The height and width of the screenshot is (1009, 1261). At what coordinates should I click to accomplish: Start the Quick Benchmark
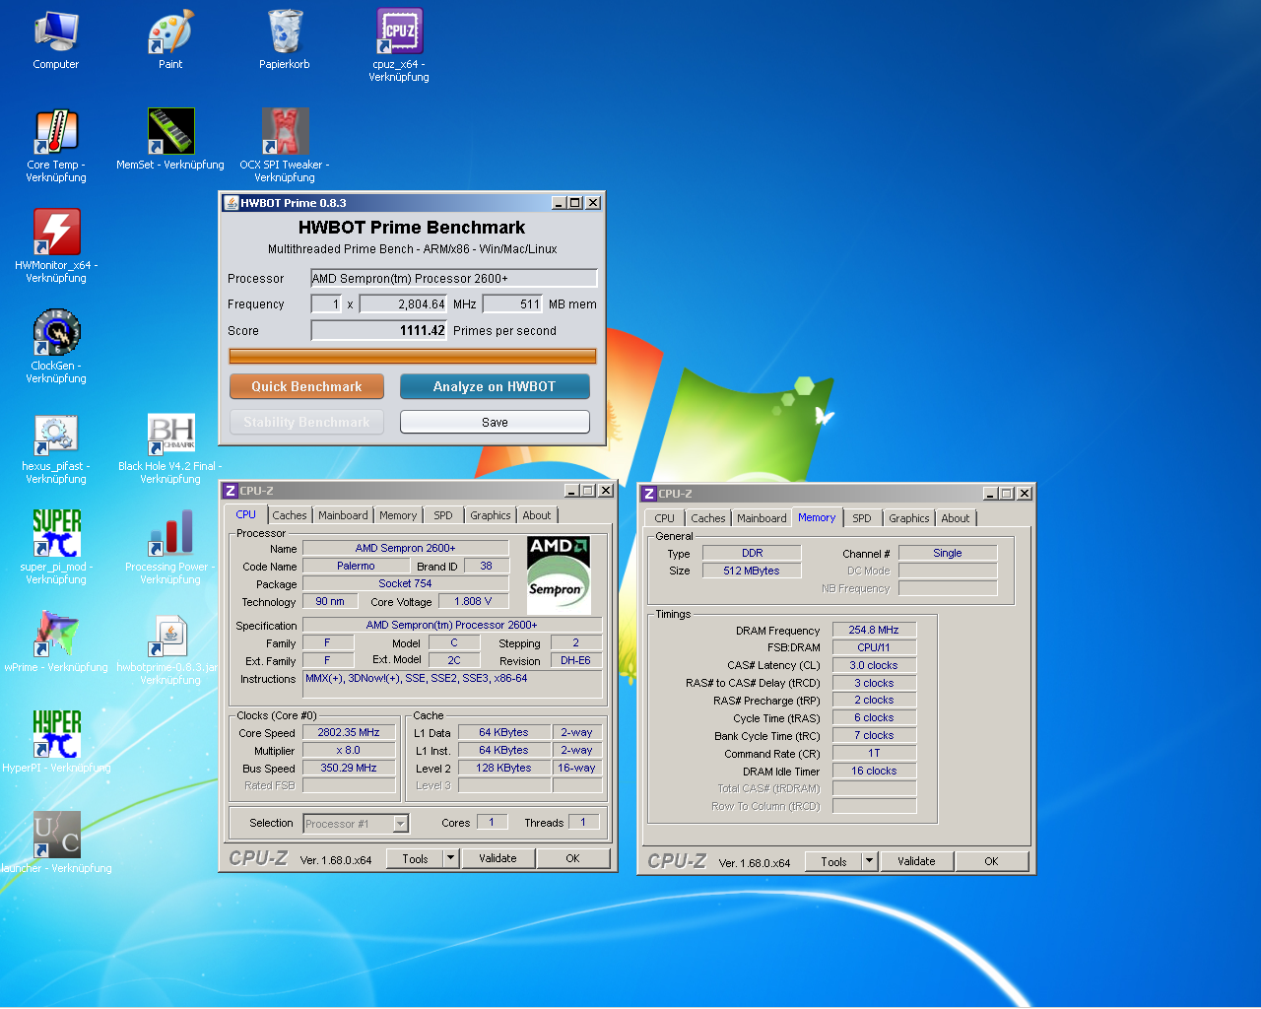click(306, 386)
